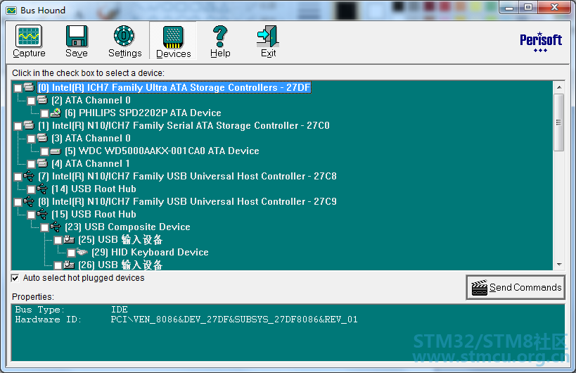Select USB Universal Host Controller 27C8 row

[187, 176]
